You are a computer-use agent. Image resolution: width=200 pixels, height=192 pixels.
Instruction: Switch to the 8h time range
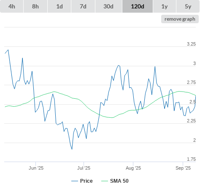(35, 6)
